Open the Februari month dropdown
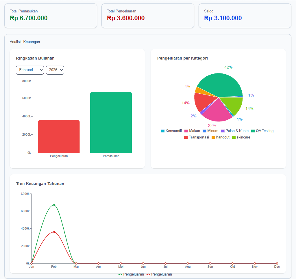This screenshot has width=296, height=279. point(30,70)
